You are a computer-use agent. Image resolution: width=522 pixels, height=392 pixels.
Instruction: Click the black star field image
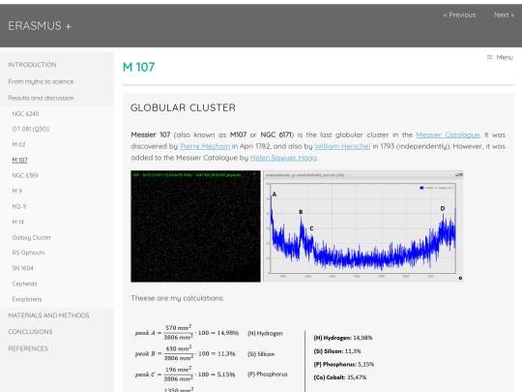(195, 226)
